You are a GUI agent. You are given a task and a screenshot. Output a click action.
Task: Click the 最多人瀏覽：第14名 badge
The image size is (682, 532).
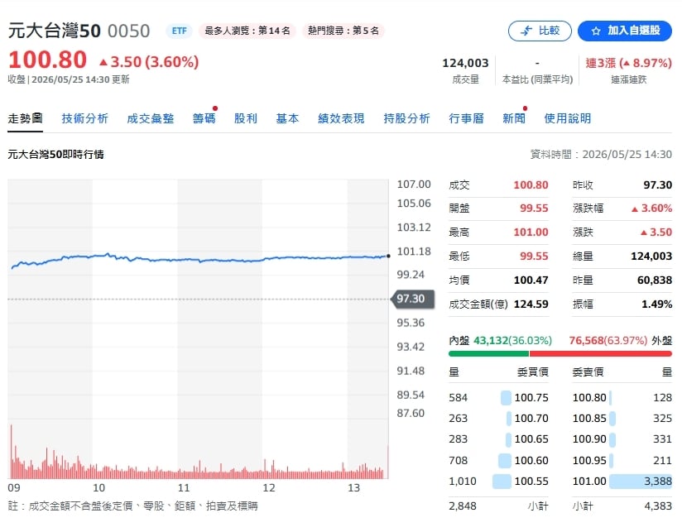click(247, 31)
